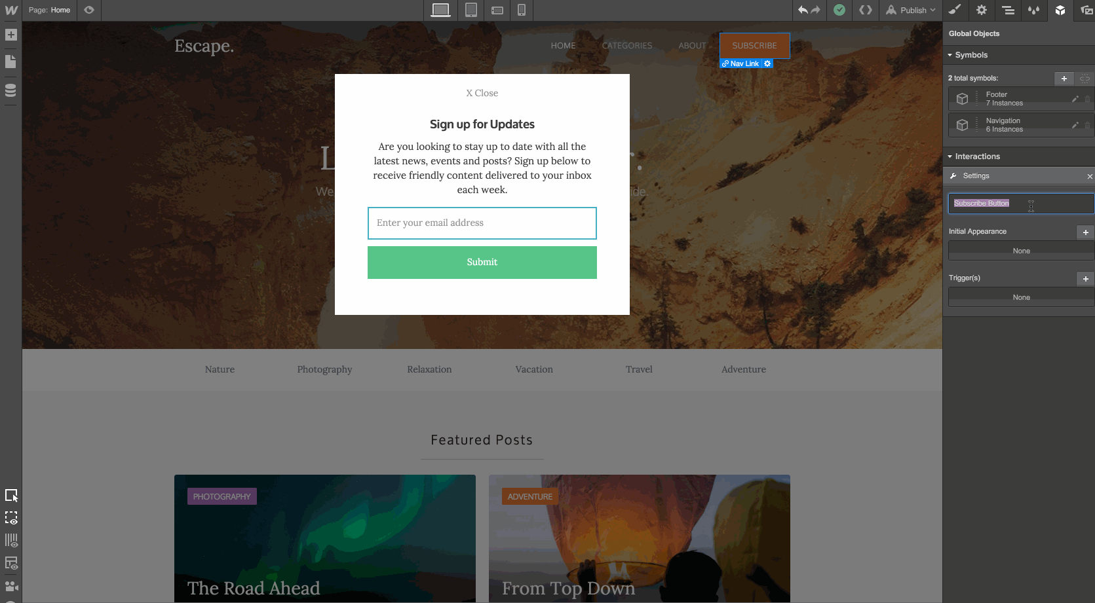The width and height of the screenshot is (1095, 603).
Task: Click the email address input field
Action: (482, 223)
